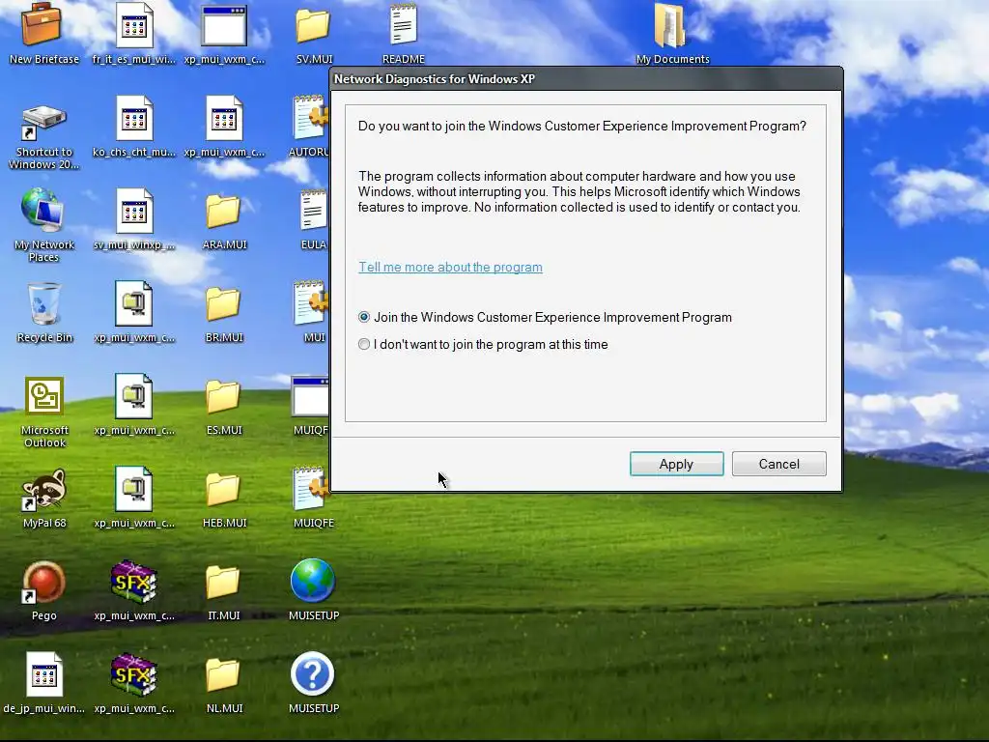This screenshot has height=742, width=989.
Task: Select the AUTORU icon beside the dialog
Action: 312,118
